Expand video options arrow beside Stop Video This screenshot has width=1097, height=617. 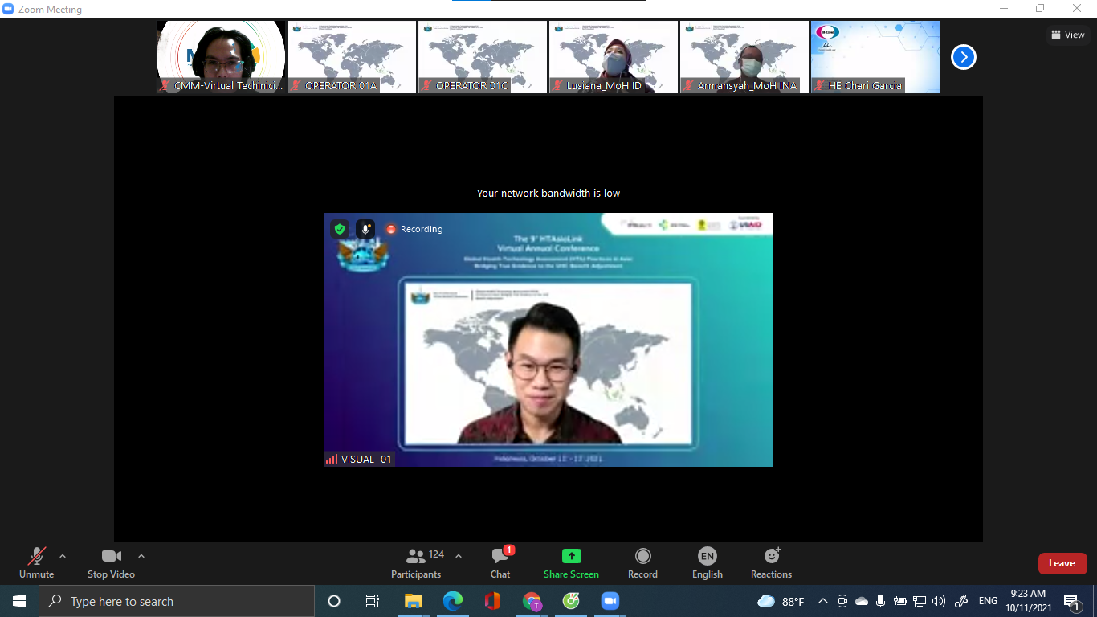tap(141, 556)
